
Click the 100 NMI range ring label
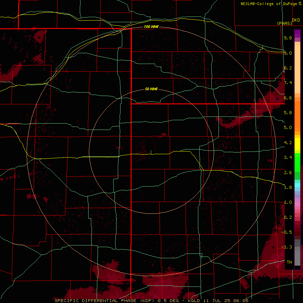pyautogui.click(x=151, y=27)
